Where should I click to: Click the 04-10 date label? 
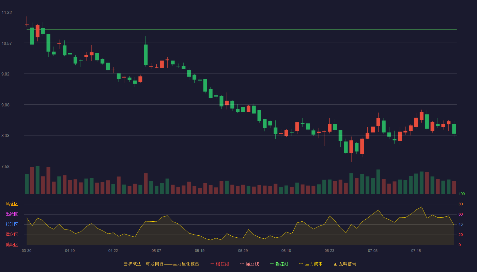tap(70, 251)
